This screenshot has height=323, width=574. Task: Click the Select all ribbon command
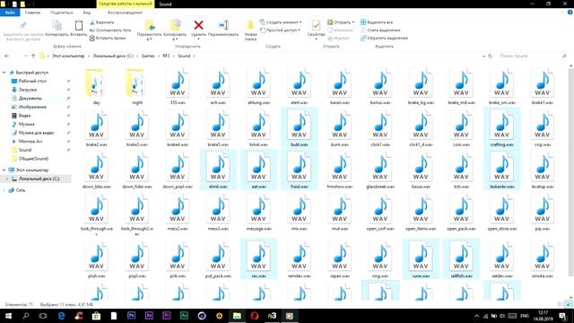click(x=377, y=22)
